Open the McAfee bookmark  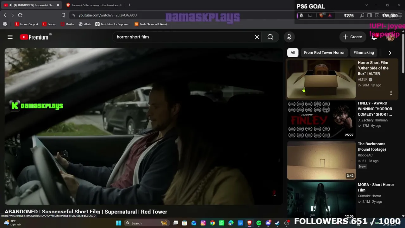[x=67, y=24]
